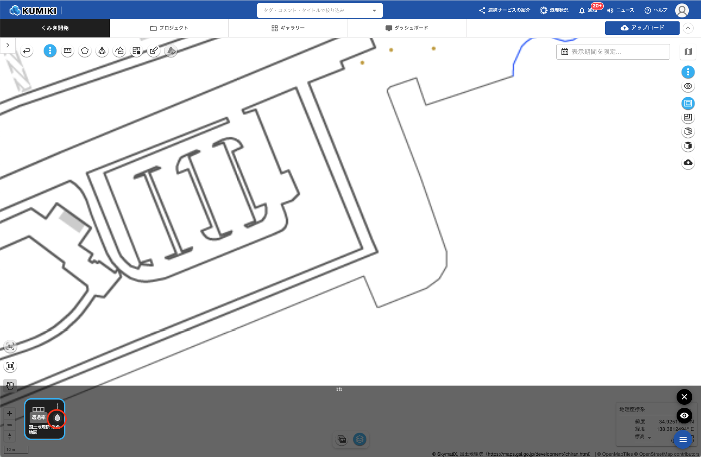Select the pyramid volume measurement tool
This screenshot has height=457, width=701.
(102, 51)
